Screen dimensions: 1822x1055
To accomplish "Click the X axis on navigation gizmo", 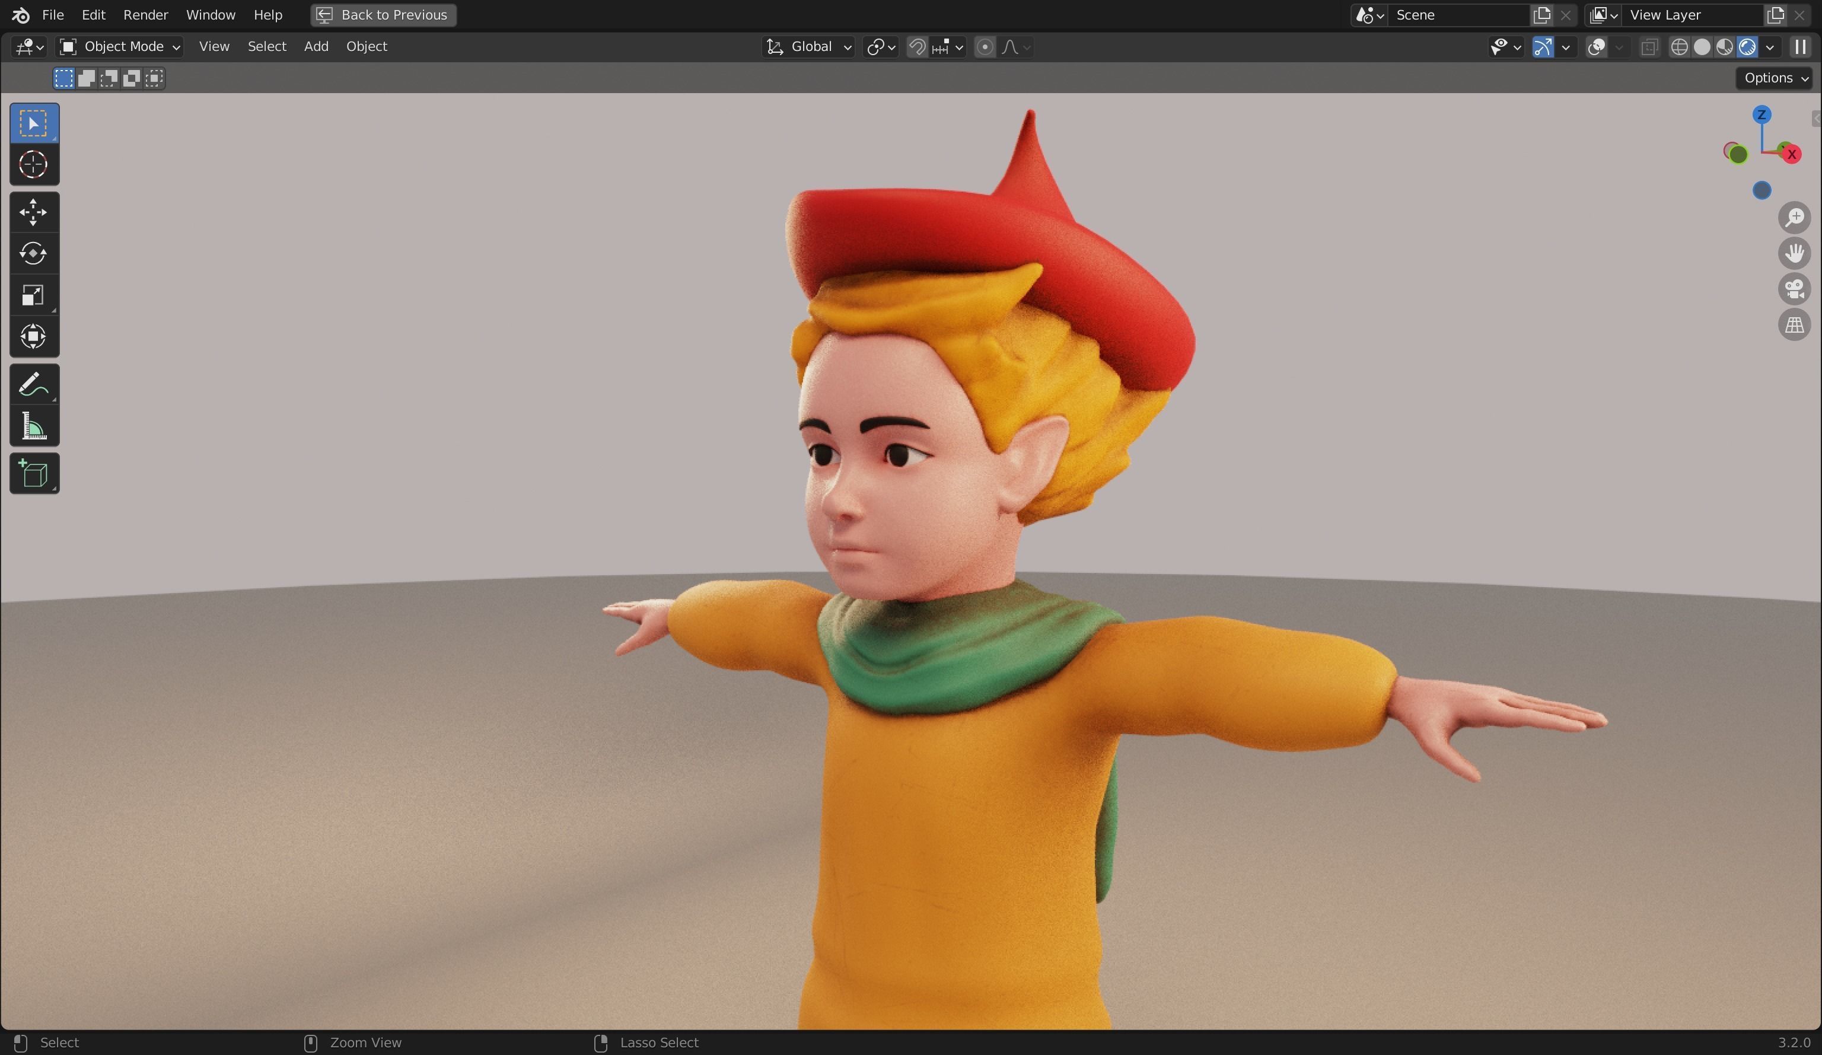I will coord(1792,155).
